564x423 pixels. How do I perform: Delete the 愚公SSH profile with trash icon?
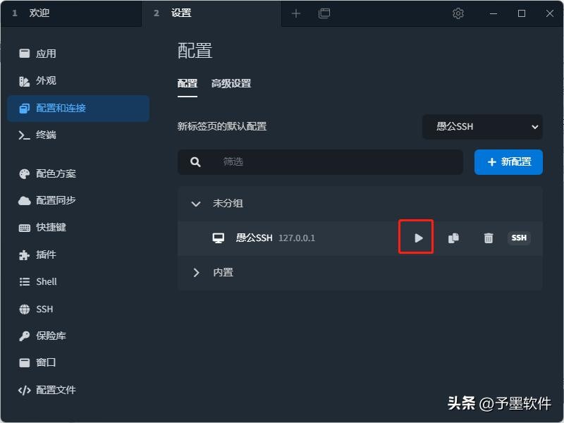coord(488,238)
